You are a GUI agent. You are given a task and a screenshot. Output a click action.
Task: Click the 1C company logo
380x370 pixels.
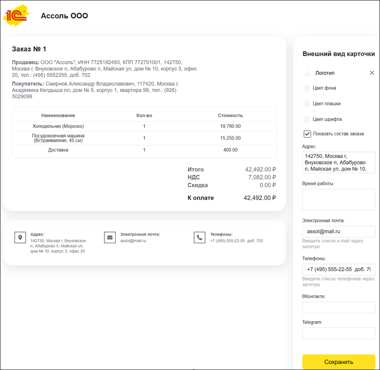click(17, 15)
